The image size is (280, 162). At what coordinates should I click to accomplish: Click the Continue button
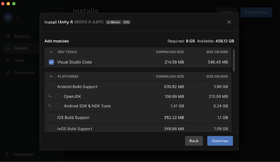[x=220, y=141]
